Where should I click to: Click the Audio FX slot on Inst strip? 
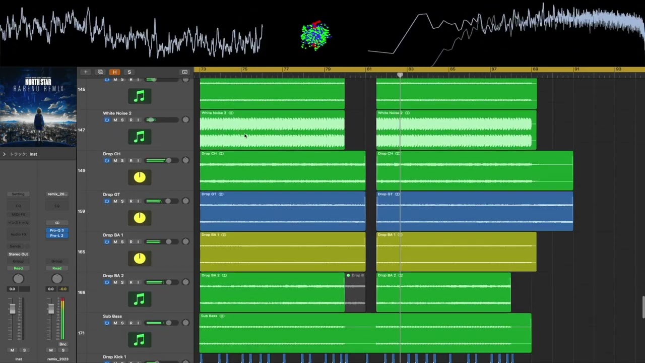[x=18, y=234]
